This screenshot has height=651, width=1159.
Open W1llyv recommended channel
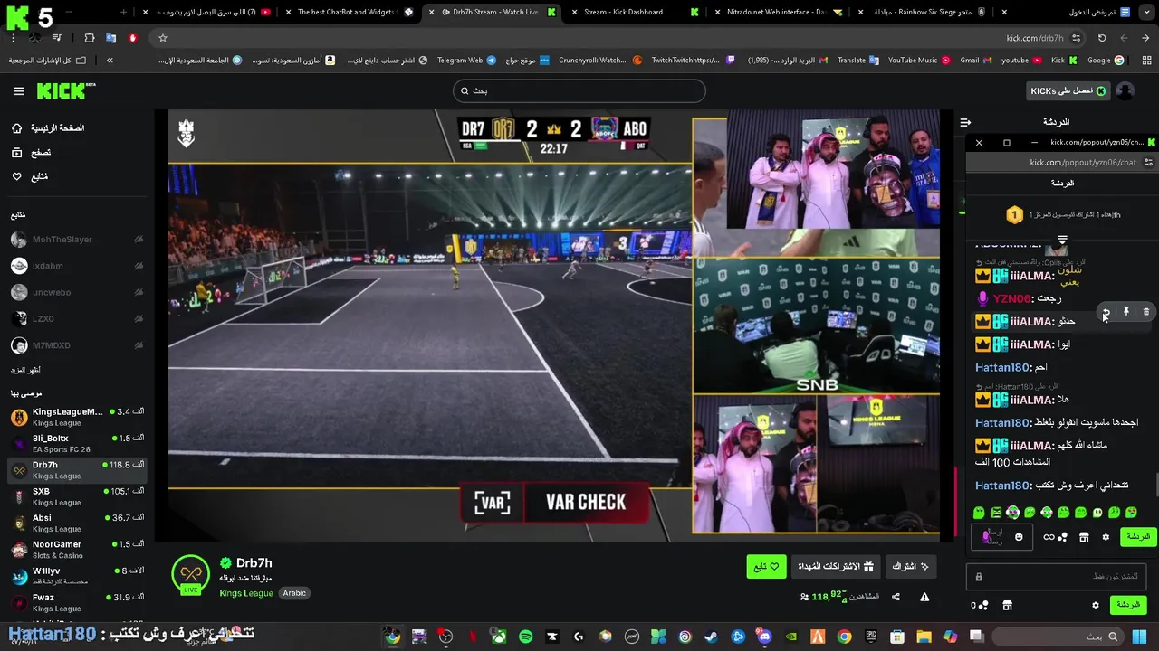[x=77, y=576]
